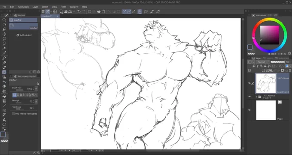The image size is (292, 155).
Task: Open the layer color dropdown in Layer panel
Action: tap(290, 66)
